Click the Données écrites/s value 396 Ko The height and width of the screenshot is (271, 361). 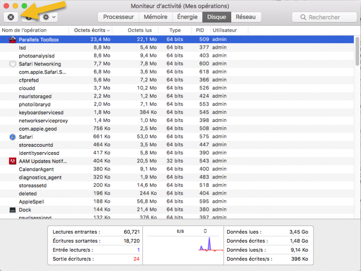[299, 259]
